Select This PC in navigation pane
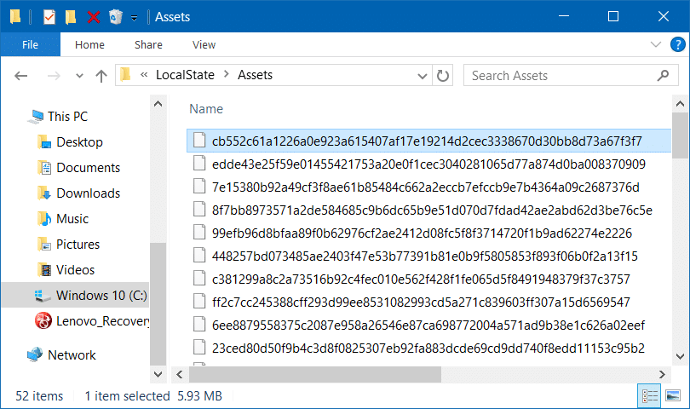The width and height of the screenshot is (690, 409). tap(68, 116)
